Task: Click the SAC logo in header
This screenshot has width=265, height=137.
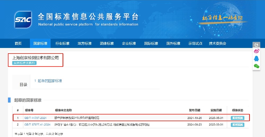Action: coord(23,20)
